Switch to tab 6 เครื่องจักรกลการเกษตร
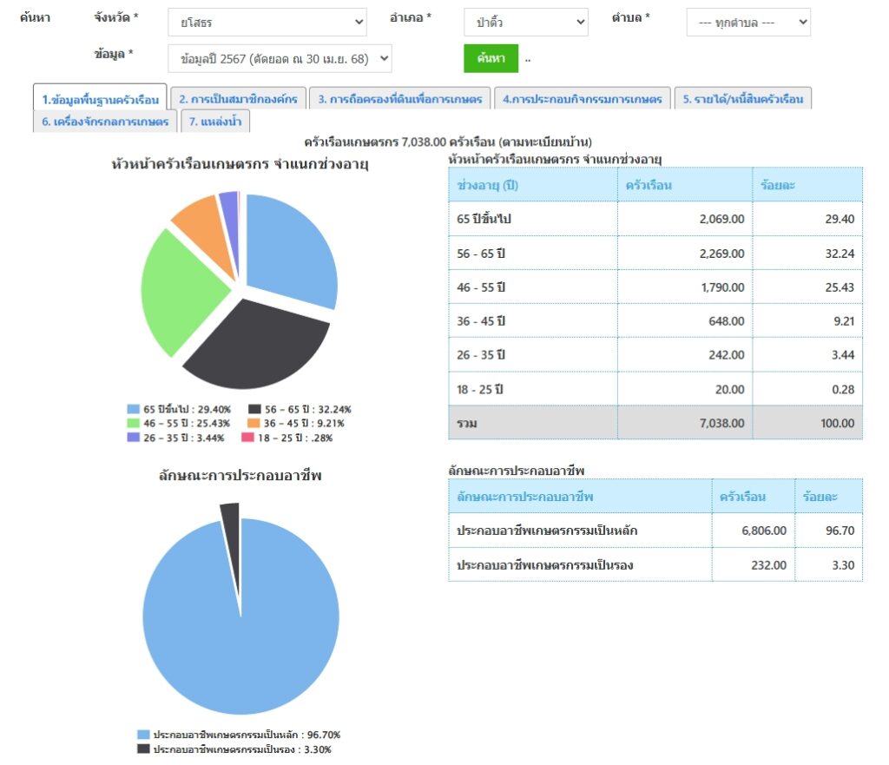This screenshot has width=889, height=765. pyautogui.click(x=105, y=122)
